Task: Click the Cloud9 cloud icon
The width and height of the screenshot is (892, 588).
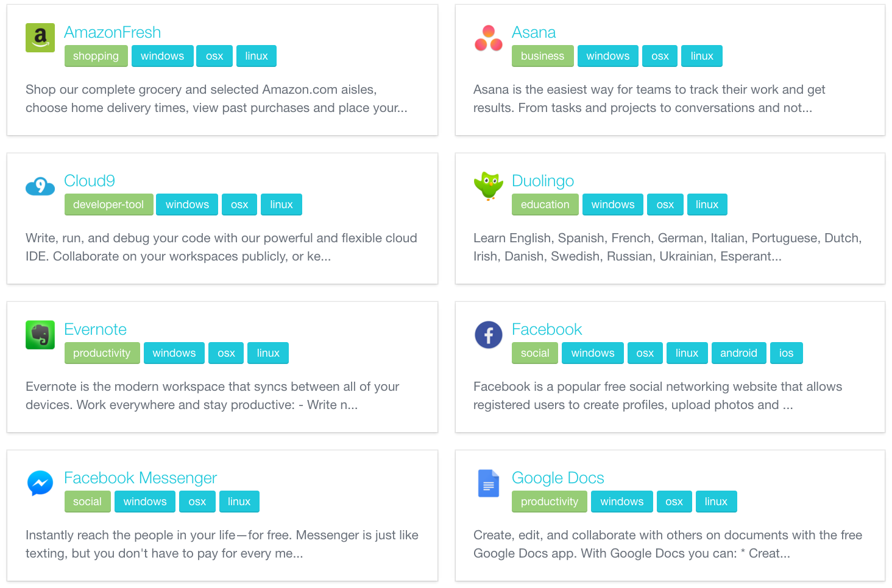Action: tap(40, 186)
